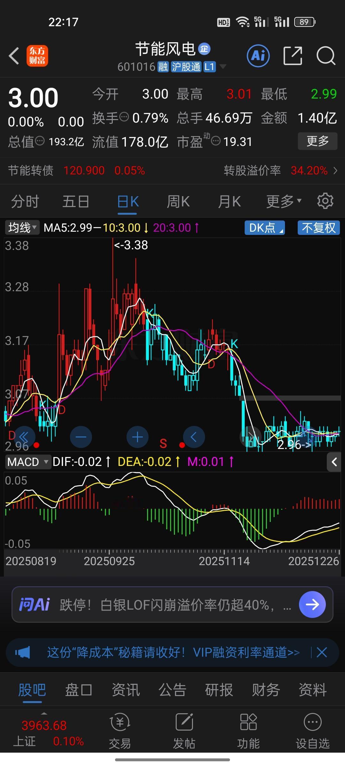The height and width of the screenshot is (768, 345).
Task: Open the 东方财富 logo icon
Action: tap(37, 56)
